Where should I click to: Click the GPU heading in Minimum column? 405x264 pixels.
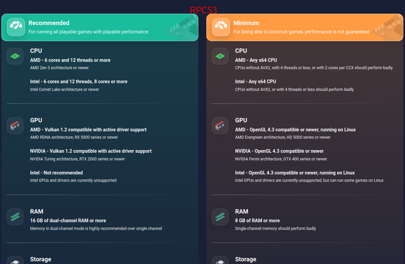tap(241, 120)
